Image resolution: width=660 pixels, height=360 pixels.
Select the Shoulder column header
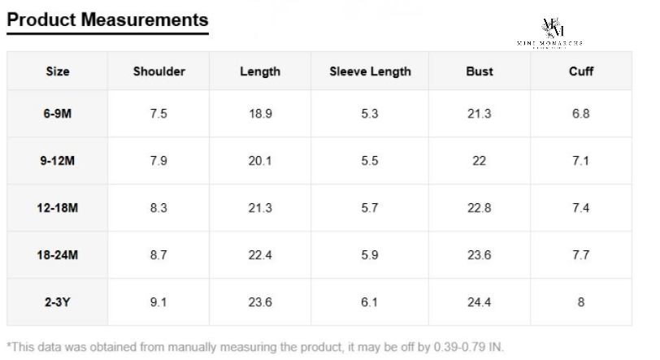coord(159,72)
